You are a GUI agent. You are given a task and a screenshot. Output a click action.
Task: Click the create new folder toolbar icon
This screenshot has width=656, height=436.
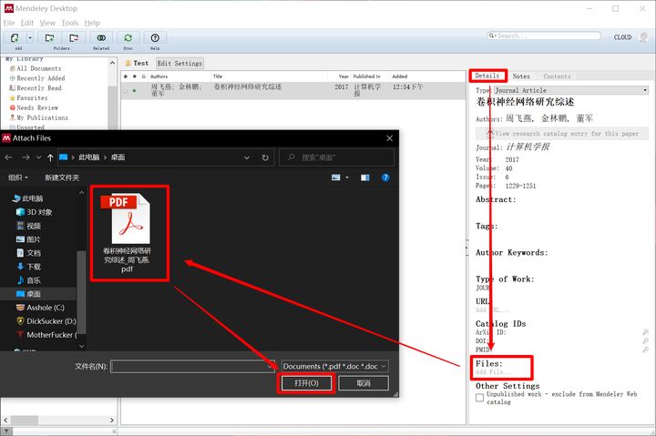[49, 38]
